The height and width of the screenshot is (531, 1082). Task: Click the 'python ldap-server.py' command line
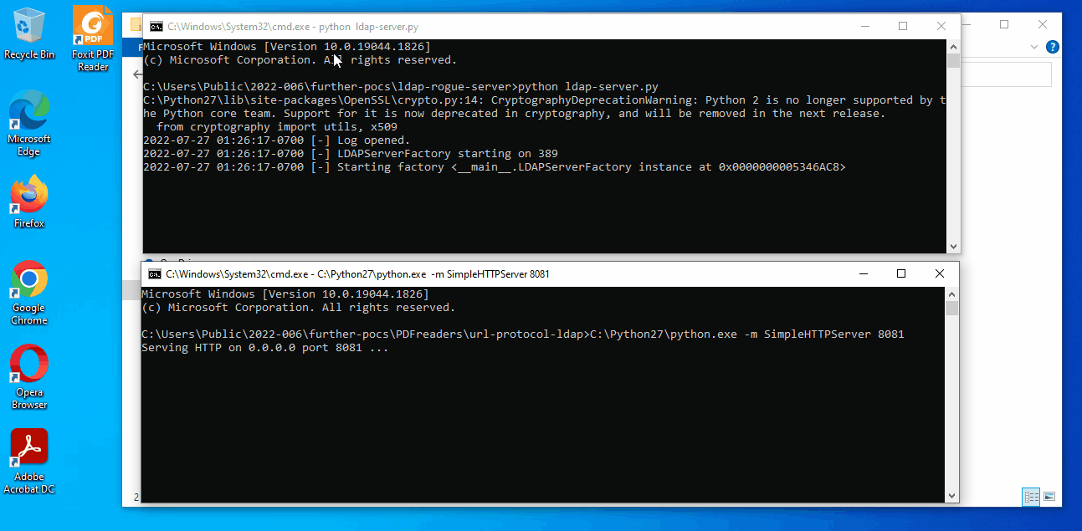tap(401, 87)
